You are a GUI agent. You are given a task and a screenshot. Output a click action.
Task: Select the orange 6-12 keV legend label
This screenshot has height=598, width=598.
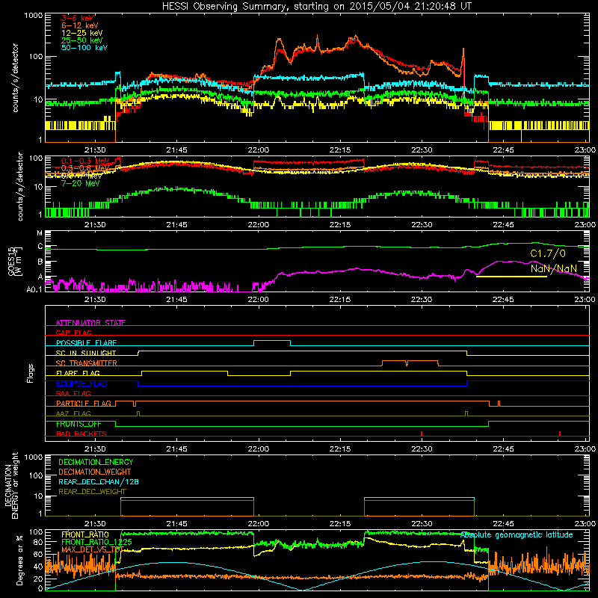80,25
